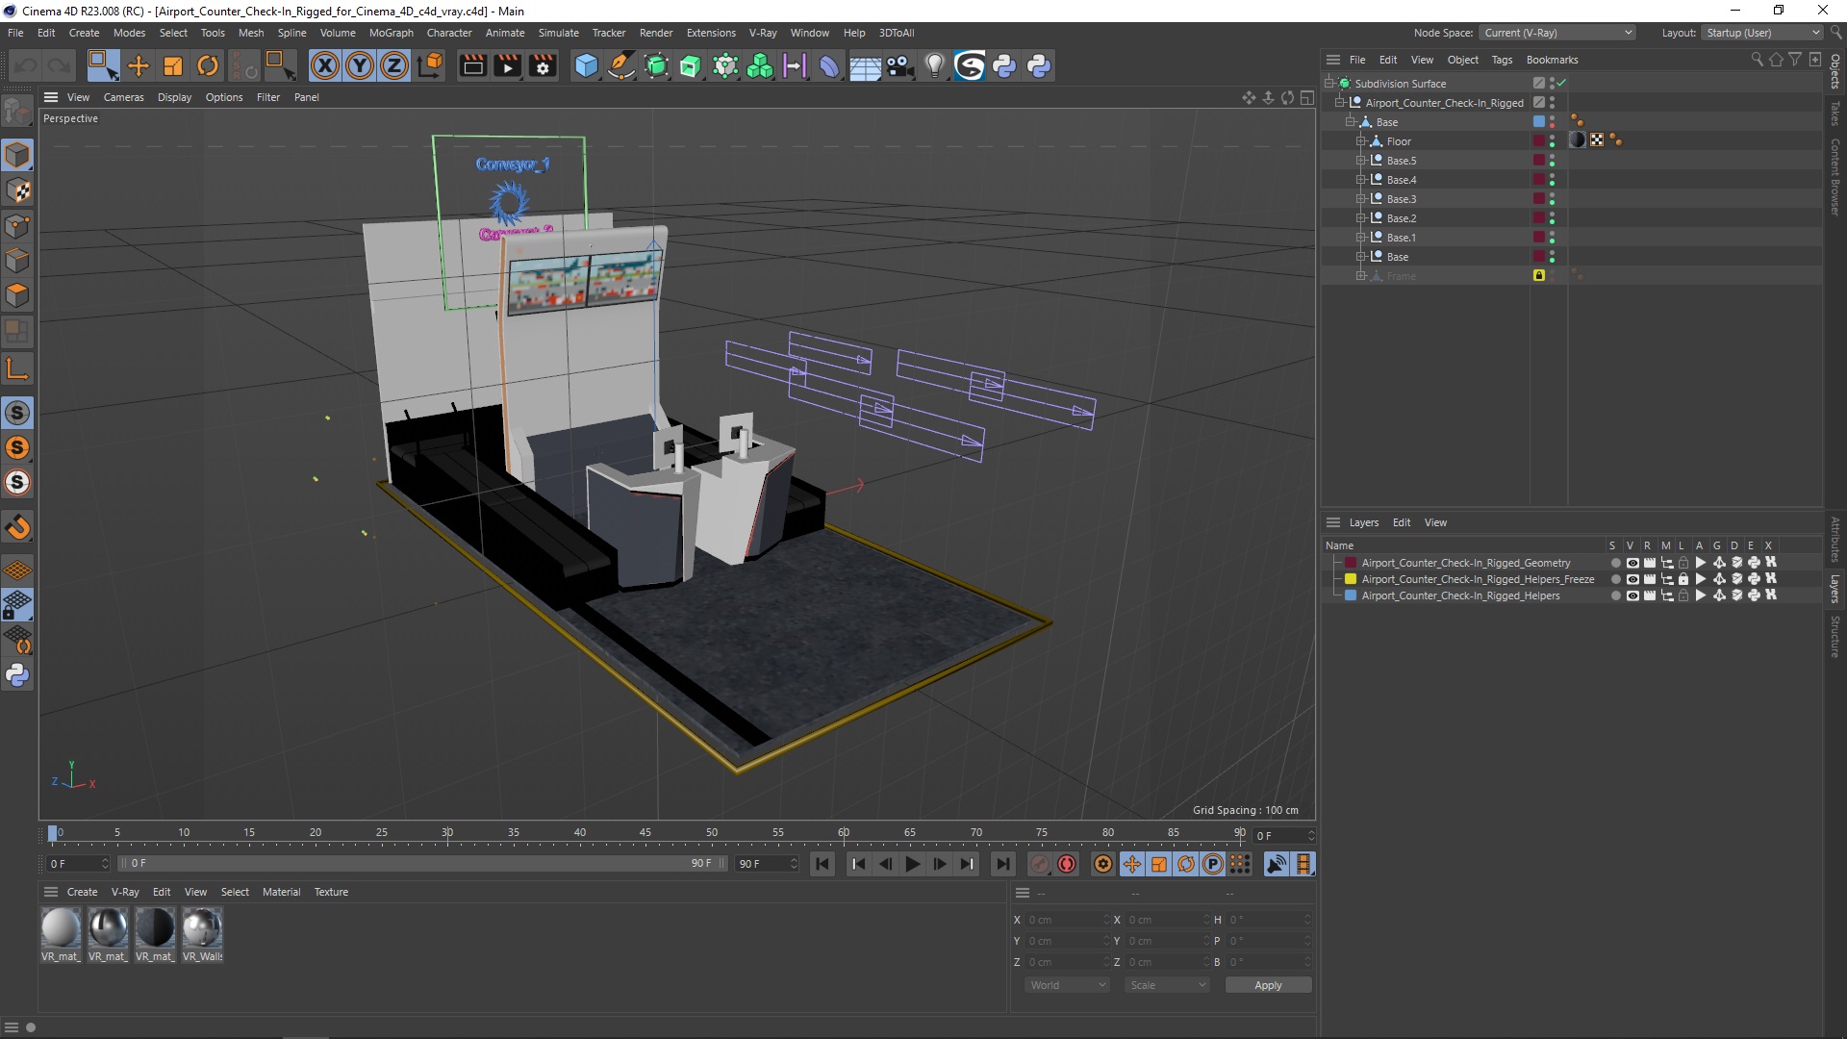Image resolution: width=1847 pixels, height=1039 pixels.
Task: Toggle Subdivision Surface enable checkmark
Action: pos(1561,83)
